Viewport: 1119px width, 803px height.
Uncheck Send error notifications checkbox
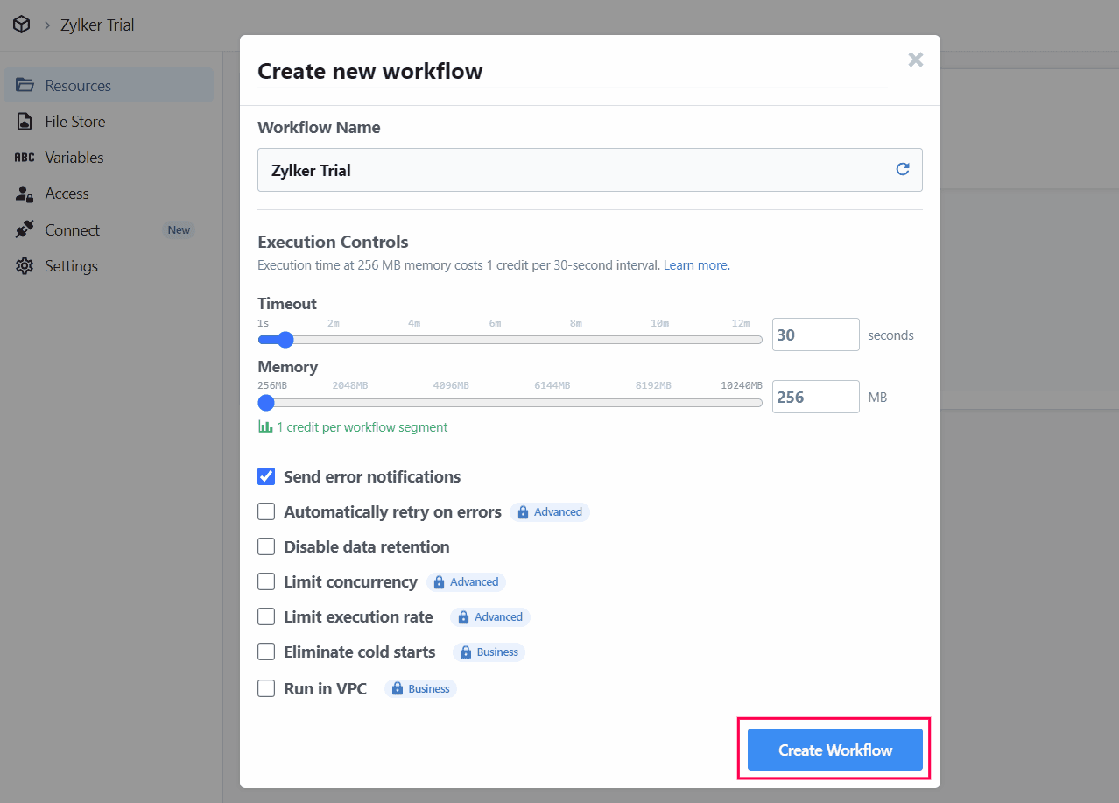[x=266, y=476]
